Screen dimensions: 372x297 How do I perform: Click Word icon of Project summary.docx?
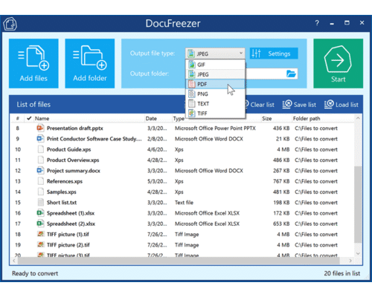pyautogui.click(x=40, y=171)
